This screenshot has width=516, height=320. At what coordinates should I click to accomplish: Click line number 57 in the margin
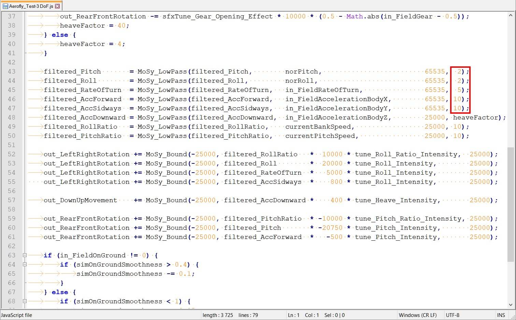click(x=12, y=200)
